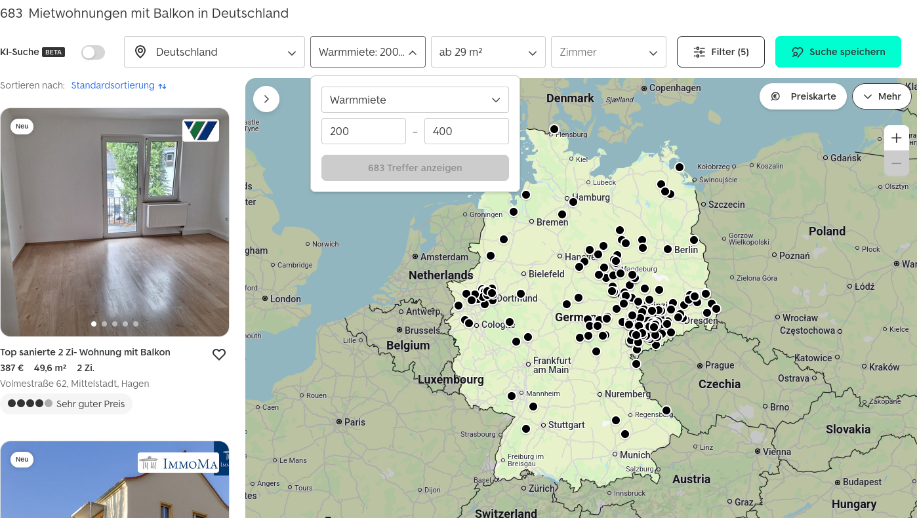The image size is (917, 518).
Task: Click the filter sliders icon
Action: click(700, 52)
